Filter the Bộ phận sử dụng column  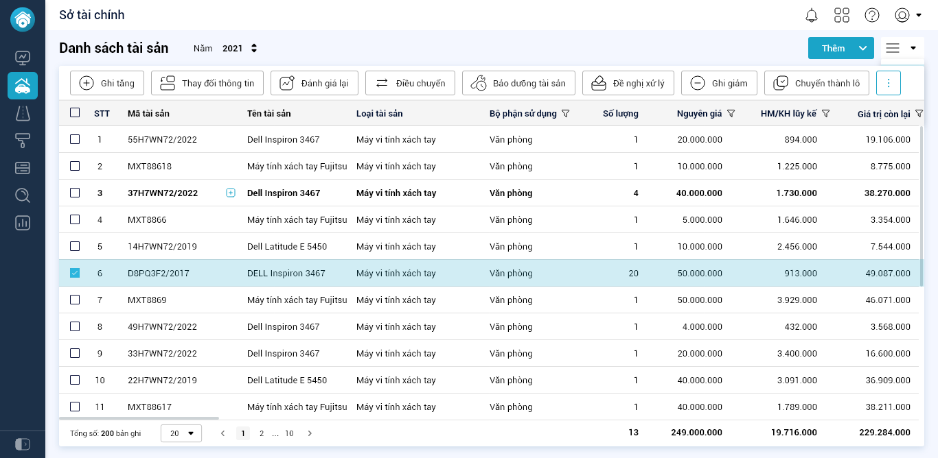point(566,113)
